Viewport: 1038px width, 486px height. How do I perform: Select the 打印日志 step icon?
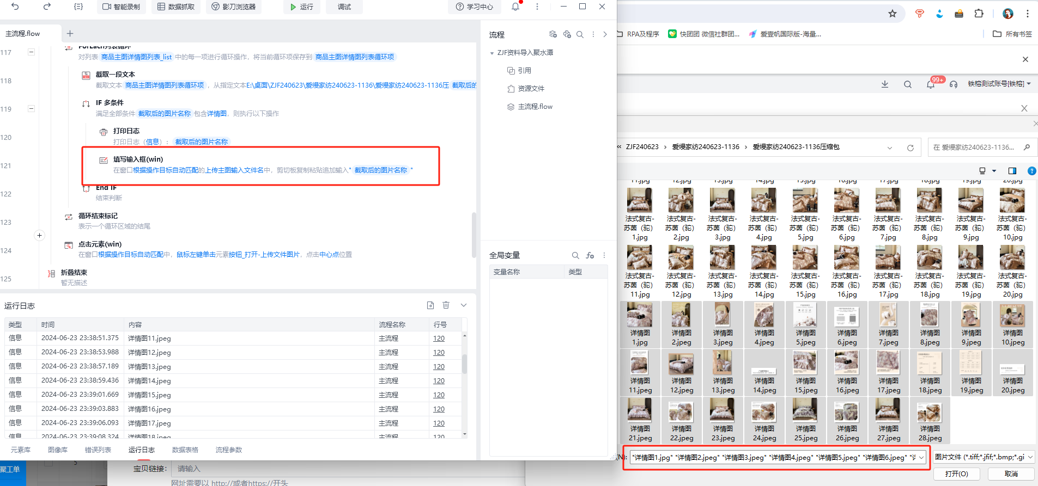tap(104, 132)
